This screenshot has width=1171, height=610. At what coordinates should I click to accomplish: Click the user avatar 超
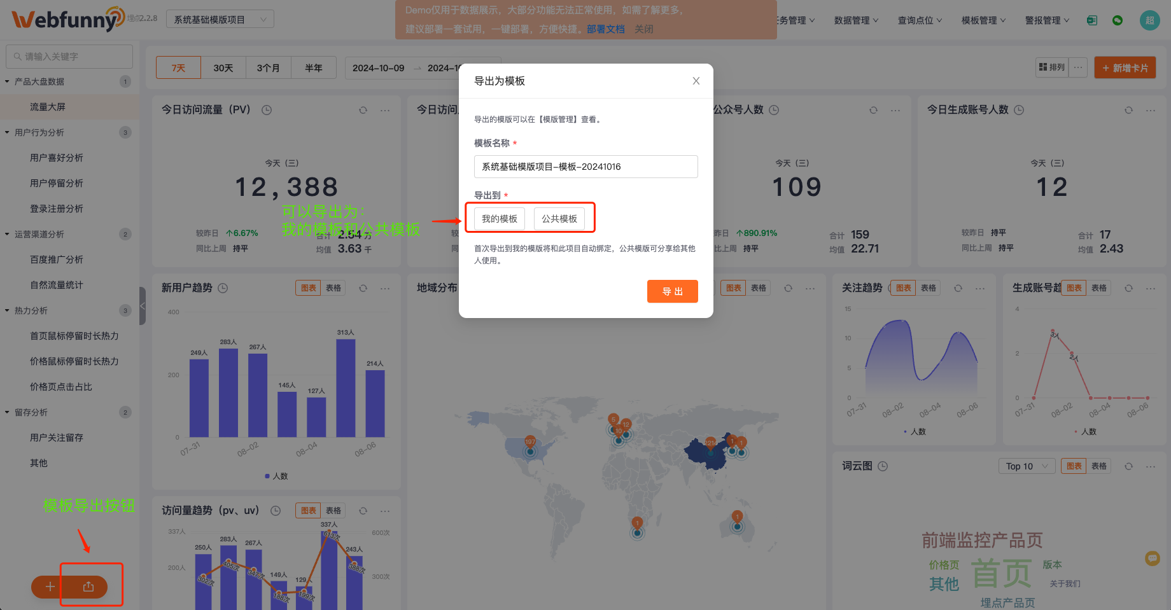1149,20
